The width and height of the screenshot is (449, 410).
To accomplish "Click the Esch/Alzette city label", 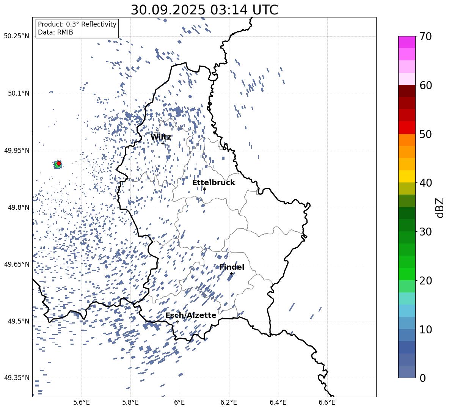I will tap(191, 316).
